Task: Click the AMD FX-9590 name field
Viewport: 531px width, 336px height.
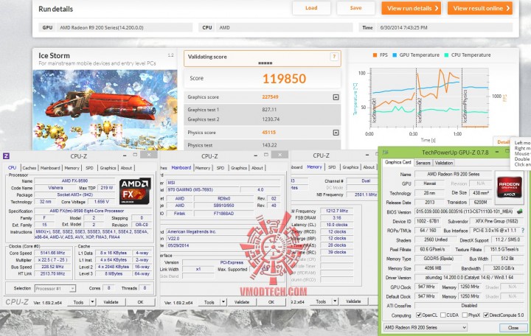Action: pos(74,181)
